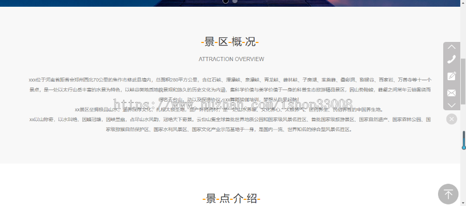466x206 pixels.
Task: Click text line 家级猕猴自然保护区
Action: pos(229,129)
